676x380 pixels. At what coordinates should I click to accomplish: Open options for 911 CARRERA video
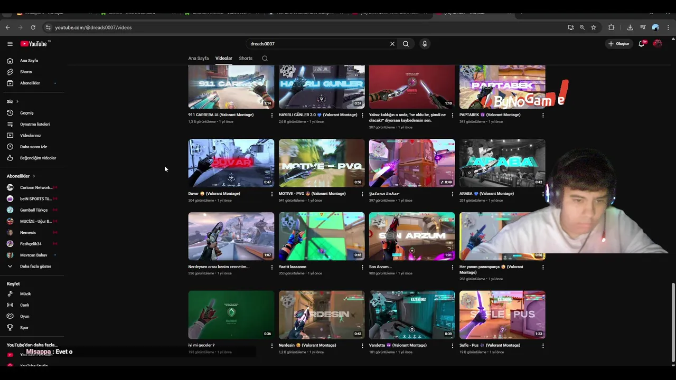click(x=272, y=115)
